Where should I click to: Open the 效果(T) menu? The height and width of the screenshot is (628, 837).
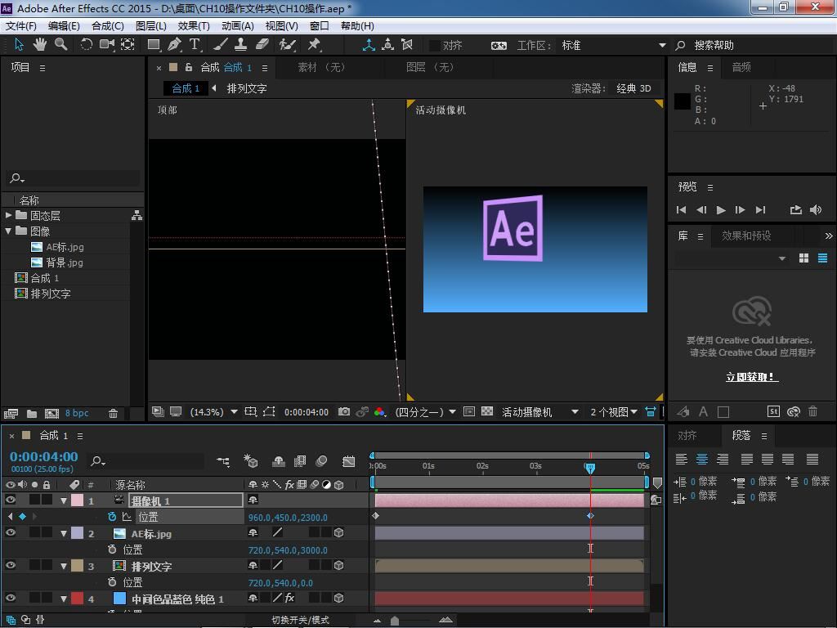pyautogui.click(x=194, y=25)
